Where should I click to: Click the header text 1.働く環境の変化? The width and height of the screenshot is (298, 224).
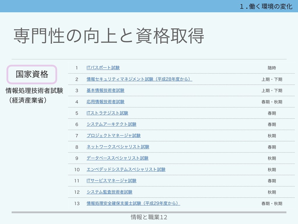[x=266, y=6]
